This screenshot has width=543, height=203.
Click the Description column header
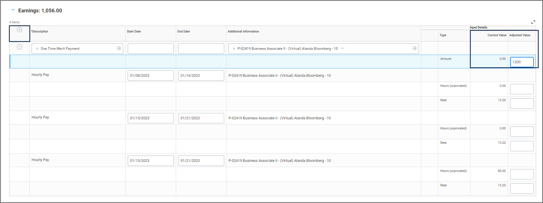pos(40,32)
